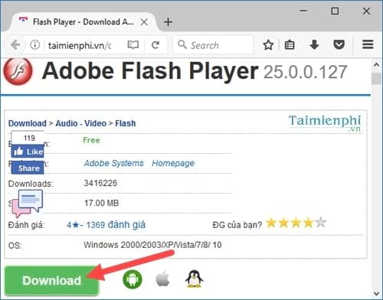Click the Free license text

pyautogui.click(x=91, y=140)
